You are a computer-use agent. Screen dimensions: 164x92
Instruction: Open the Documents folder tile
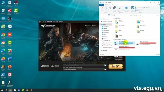(119, 26)
